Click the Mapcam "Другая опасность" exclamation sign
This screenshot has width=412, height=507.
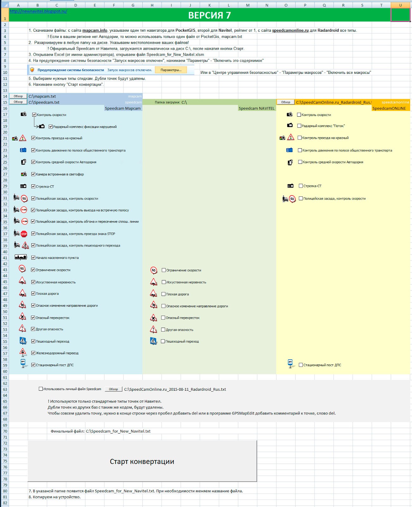[x=22, y=328]
